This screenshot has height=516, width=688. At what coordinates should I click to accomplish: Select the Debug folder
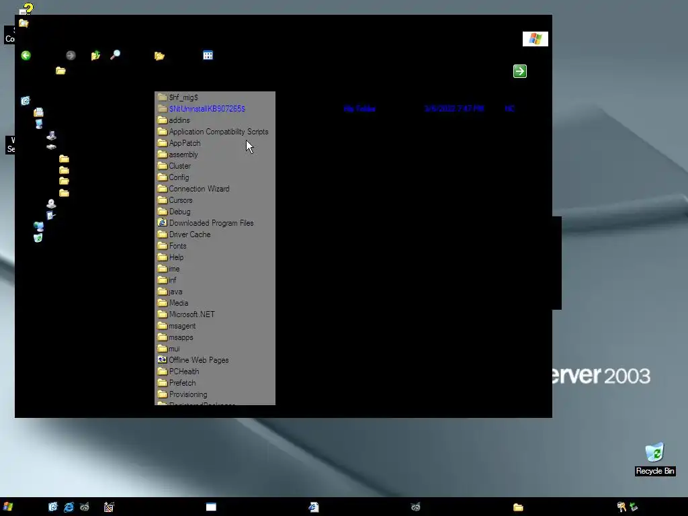tap(174, 212)
